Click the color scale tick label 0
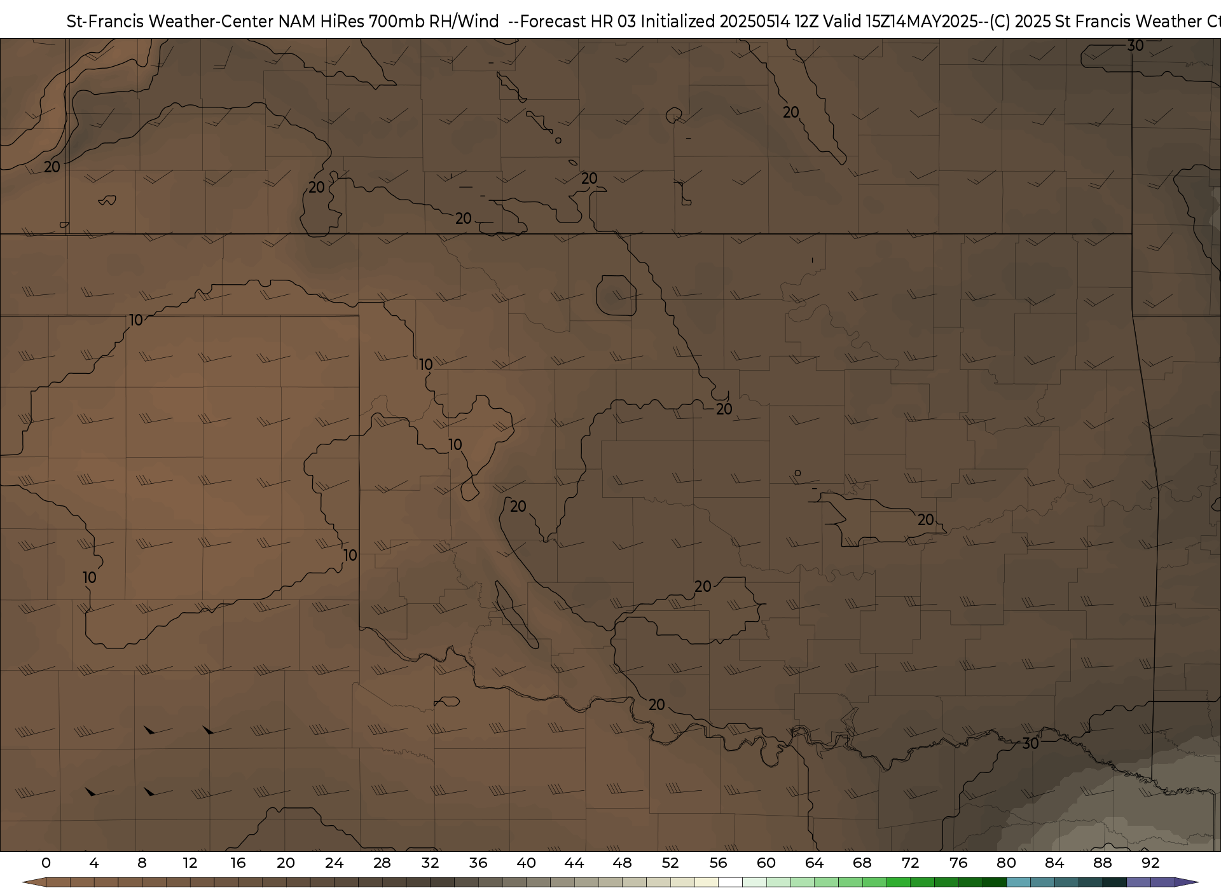The image size is (1221, 890). click(46, 863)
